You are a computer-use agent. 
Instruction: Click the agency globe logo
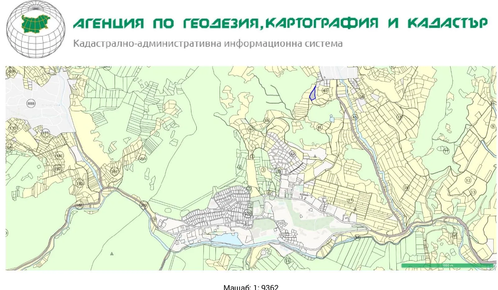(36, 29)
